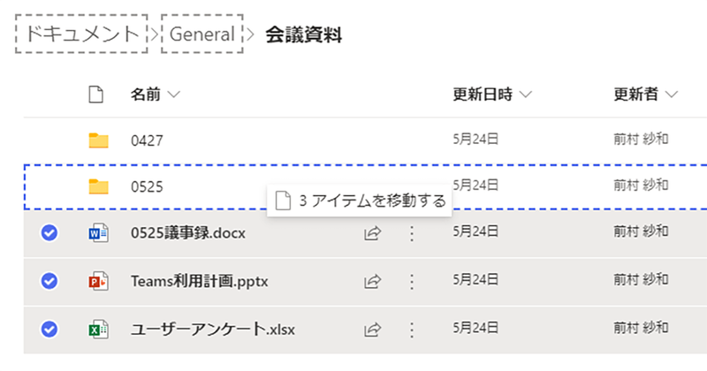Click the Word icon for 0525議事録.docx
The image size is (707, 371).
click(x=97, y=234)
